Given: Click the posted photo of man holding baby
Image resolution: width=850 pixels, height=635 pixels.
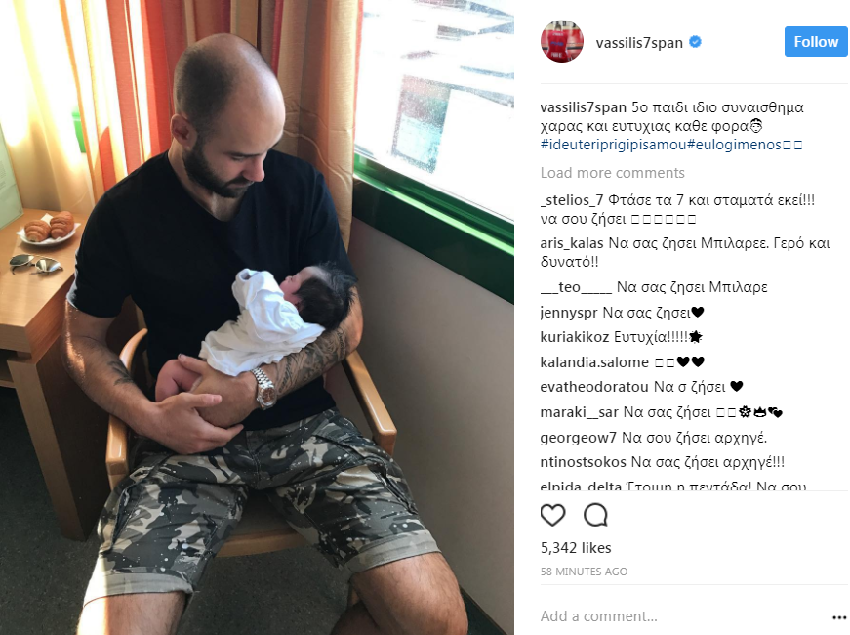Looking at the screenshot, I should pyautogui.click(x=257, y=317).
